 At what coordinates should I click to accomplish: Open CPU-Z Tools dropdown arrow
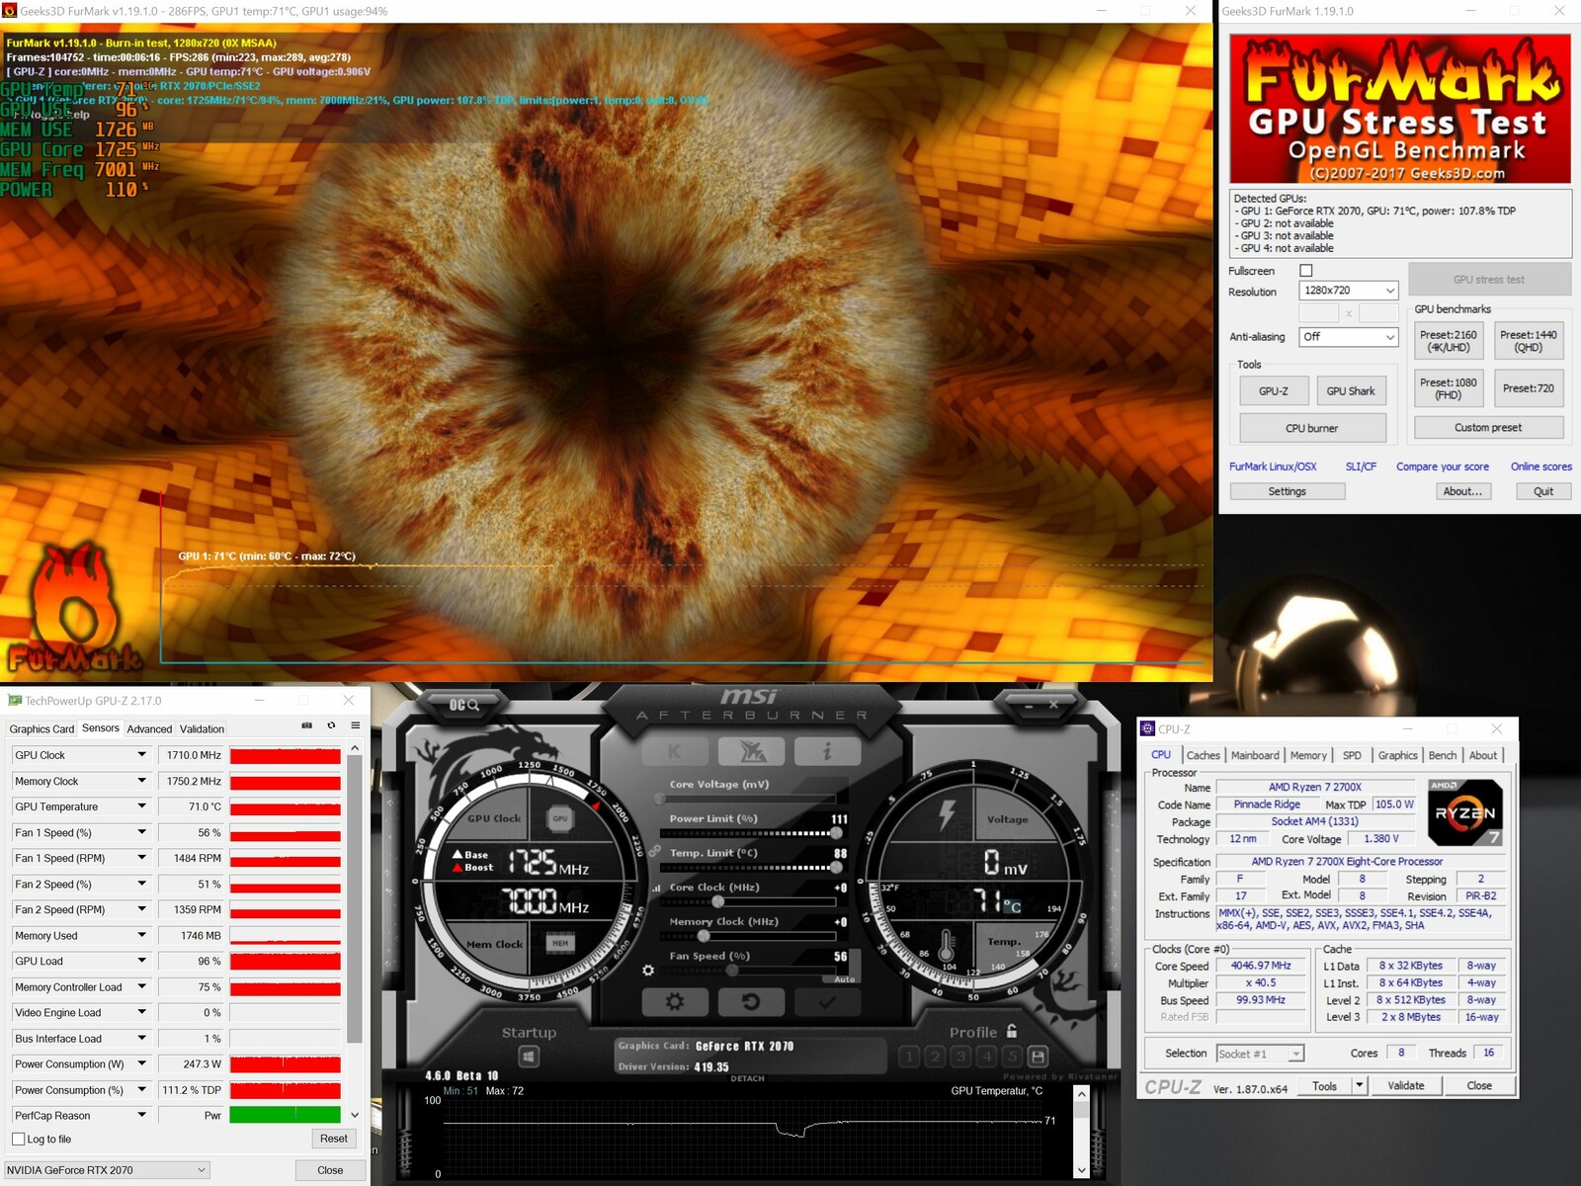pos(1360,1085)
